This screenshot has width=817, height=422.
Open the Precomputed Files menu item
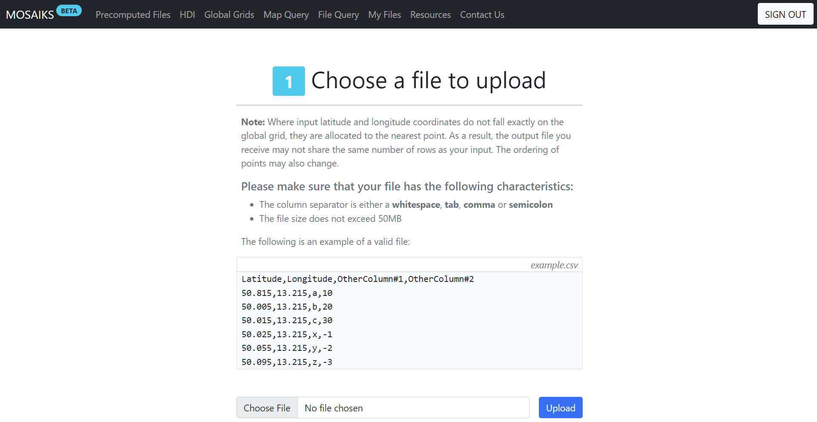(x=133, y=14)
